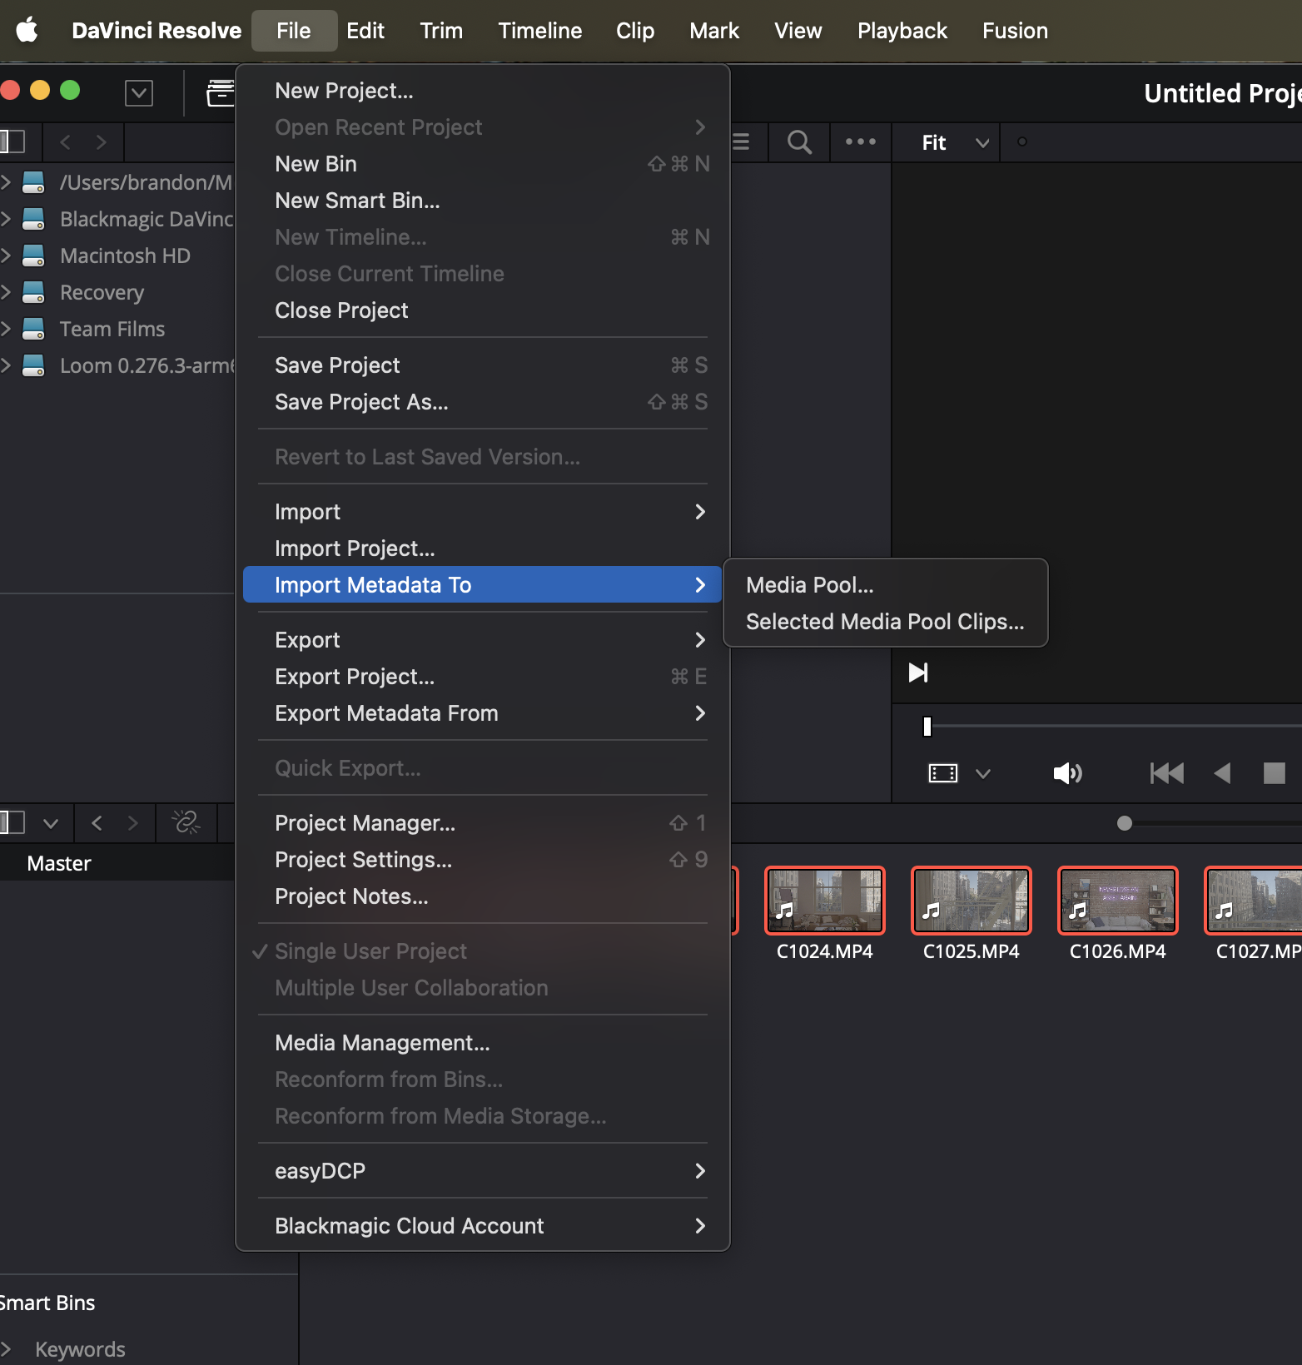Image resolution: width=1302 pixels, height=1365 pixels.
Task: Expand the Team Films volume
Action: [6, 329]
